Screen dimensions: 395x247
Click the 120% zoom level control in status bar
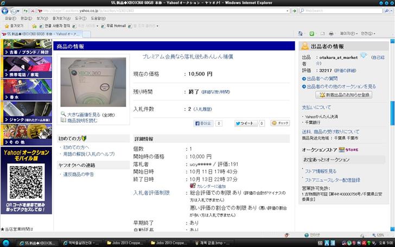pos(379,235)
